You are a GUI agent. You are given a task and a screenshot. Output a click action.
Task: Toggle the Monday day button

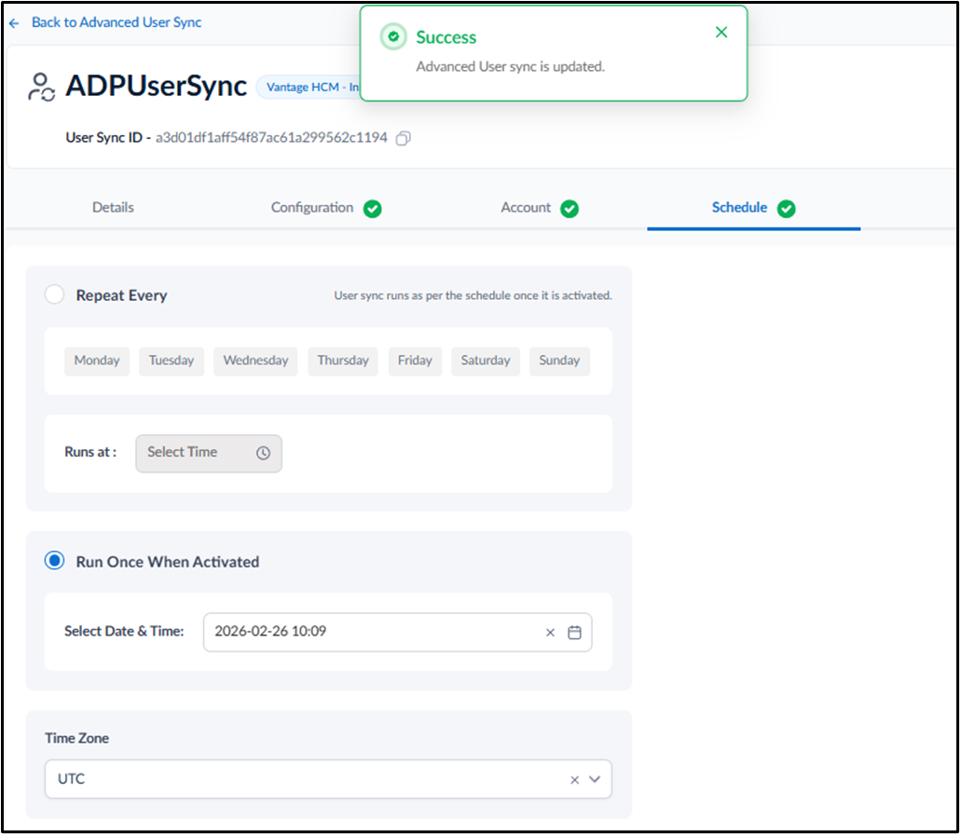tap(97, 361)
